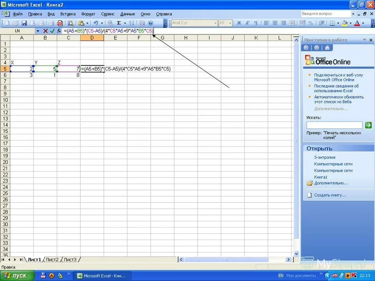Click the task pane Back arrow icon

click(x=306, y=48)
